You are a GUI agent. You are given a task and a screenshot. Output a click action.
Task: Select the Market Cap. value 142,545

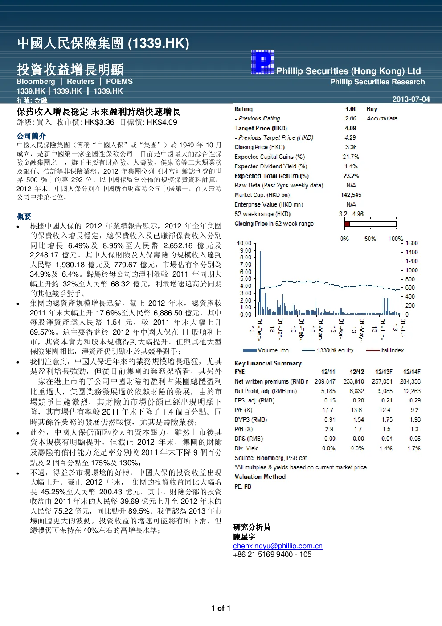(x=351, y=195)
